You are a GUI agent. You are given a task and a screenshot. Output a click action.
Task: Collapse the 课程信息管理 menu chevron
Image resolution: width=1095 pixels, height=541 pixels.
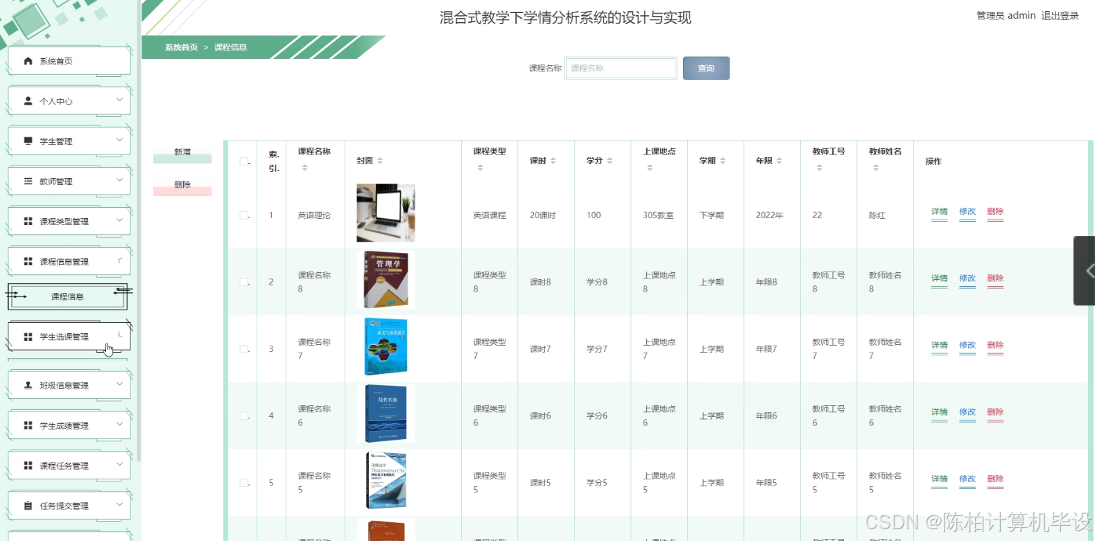[x=119, y=260]
